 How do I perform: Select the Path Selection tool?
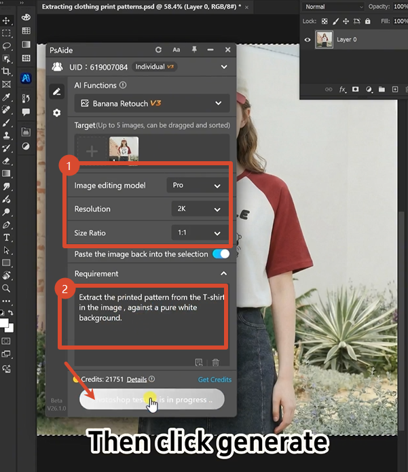6,250
